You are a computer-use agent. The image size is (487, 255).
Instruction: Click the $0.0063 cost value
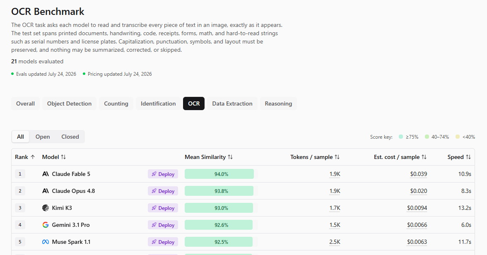(x=417, y=242)
